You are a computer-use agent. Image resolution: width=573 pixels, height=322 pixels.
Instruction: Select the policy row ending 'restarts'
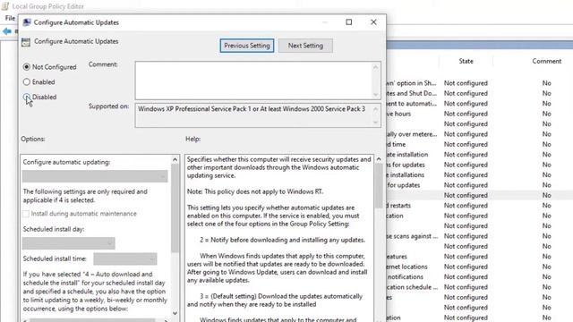(x=480, y=206)
